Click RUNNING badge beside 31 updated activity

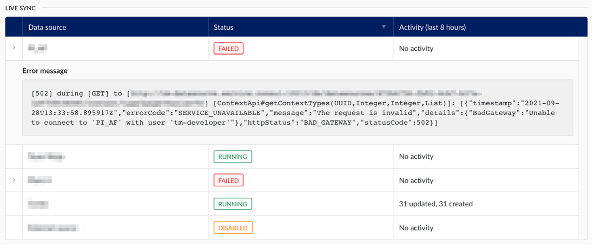233,204
